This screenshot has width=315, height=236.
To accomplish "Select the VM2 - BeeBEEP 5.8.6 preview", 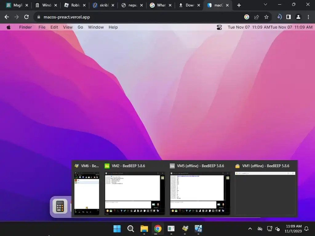I will [135, 193].
